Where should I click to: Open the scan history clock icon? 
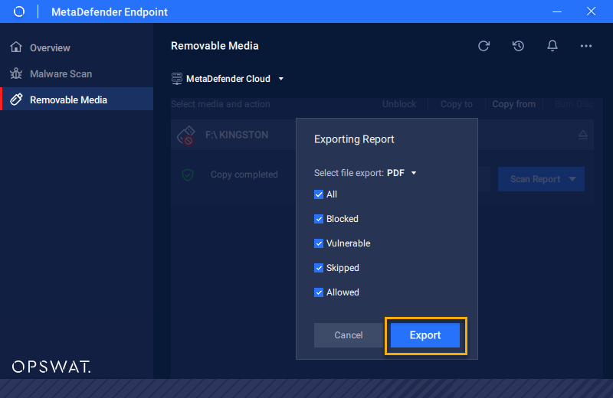click(518, 46)
